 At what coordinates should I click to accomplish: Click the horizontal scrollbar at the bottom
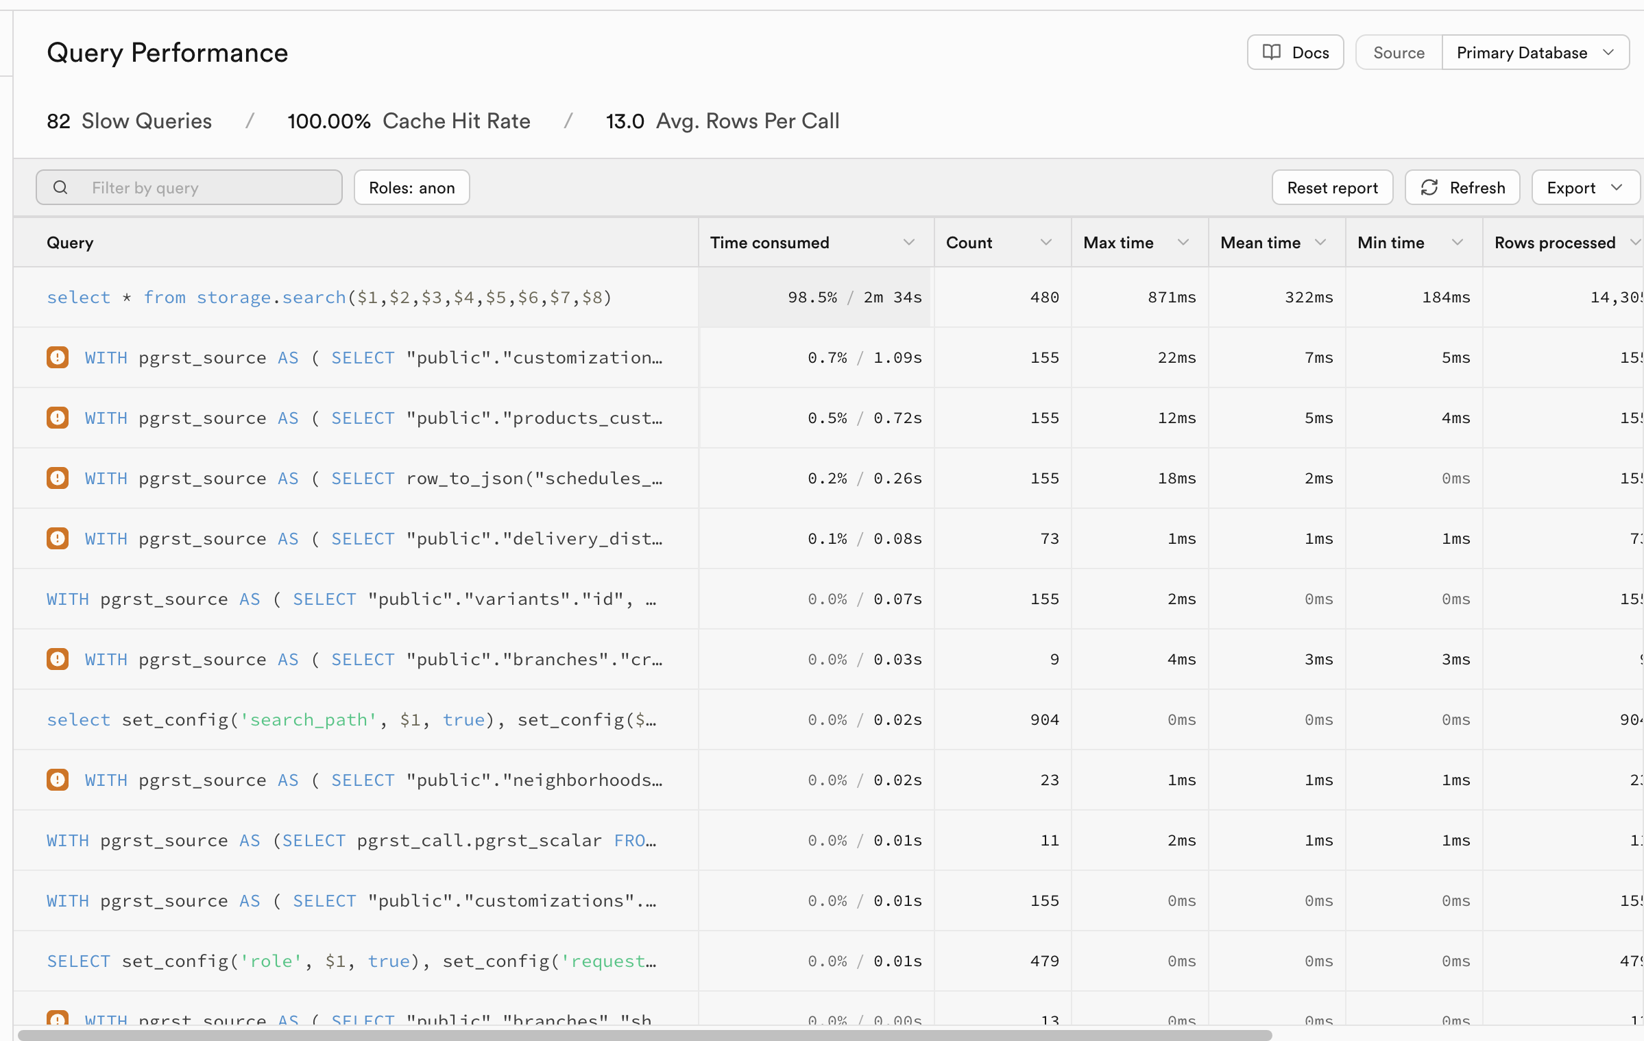[x=644, y=1034]
